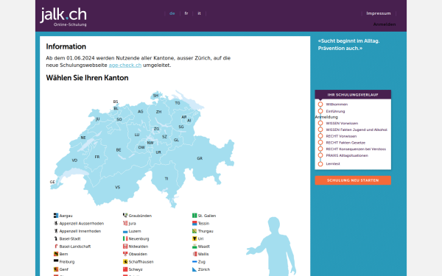Select RECHT Konsequenzen bei Verstoss circle
Image resolution: width=442 pixels, height=276 pixels.
click(320, 149)
